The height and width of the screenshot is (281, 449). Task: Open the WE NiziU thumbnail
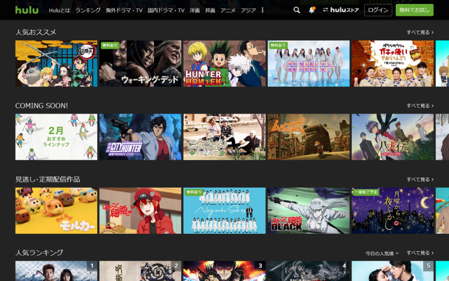[309, 64]
